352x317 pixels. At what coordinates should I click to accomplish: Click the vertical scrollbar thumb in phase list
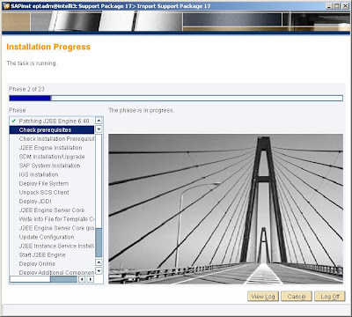(99, 243)
